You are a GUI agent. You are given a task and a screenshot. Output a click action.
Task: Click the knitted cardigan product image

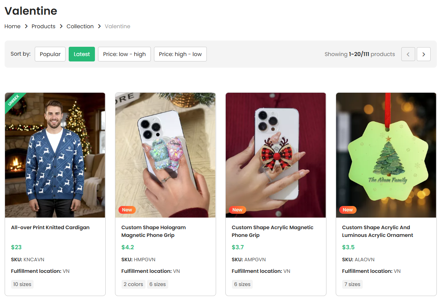(x=55, y=155)
